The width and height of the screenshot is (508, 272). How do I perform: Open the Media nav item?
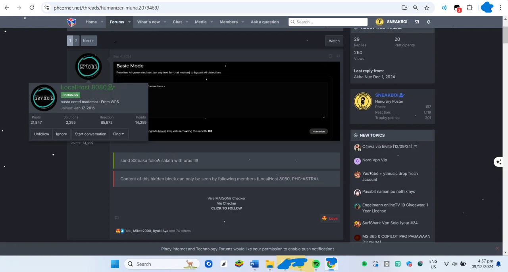pyautogui.click(x=200, y=22)
